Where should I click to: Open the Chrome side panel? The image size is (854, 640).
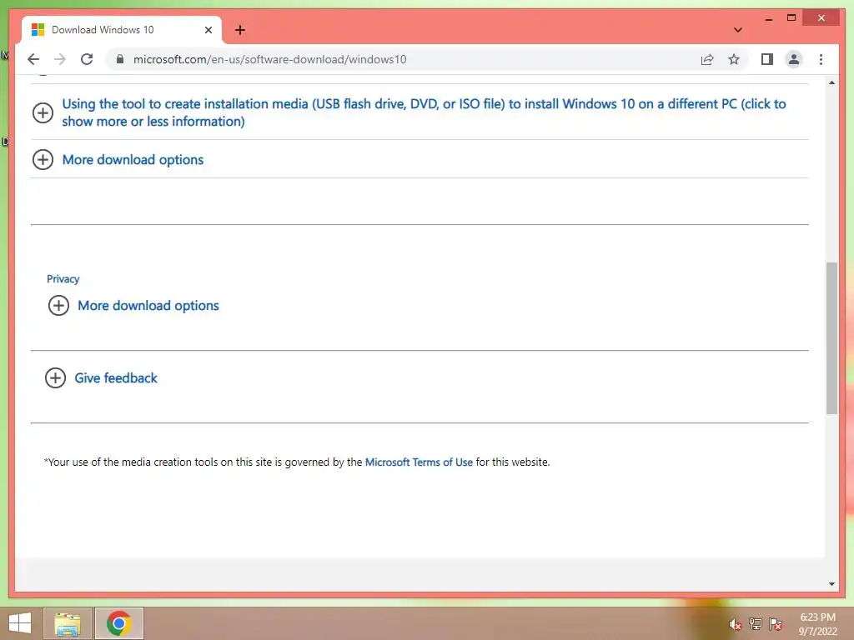click(x=767, y=59)
